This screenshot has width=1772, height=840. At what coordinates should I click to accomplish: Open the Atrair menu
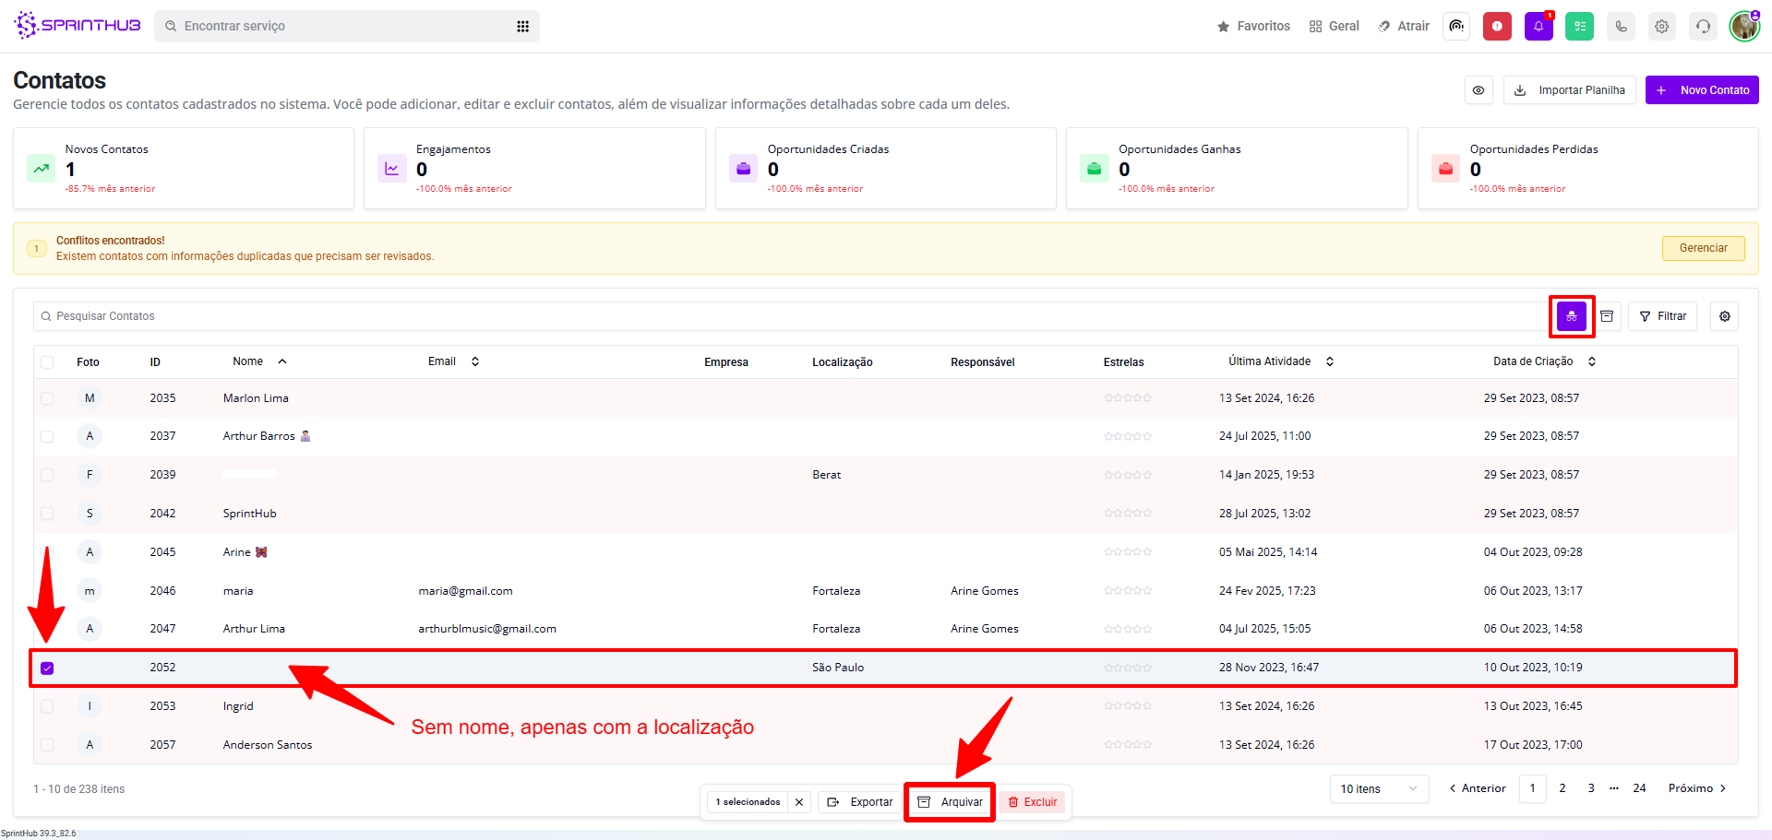coord(1404,27)
